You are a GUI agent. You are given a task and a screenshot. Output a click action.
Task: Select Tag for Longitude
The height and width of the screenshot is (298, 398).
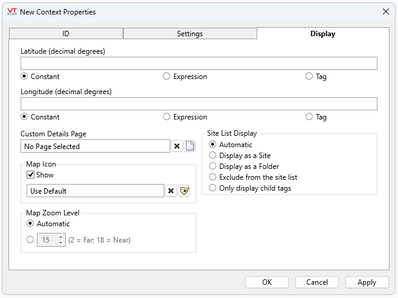[309, 116]
